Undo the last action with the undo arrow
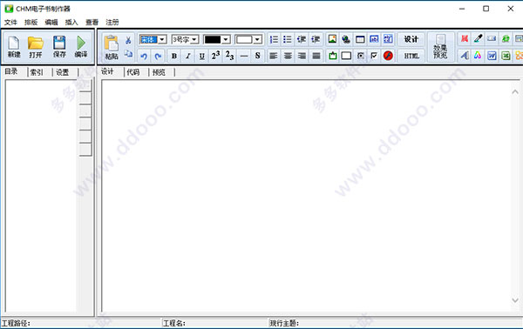Image resolution: width=523 pixels, height=329 pixels. tap(144, 56)
